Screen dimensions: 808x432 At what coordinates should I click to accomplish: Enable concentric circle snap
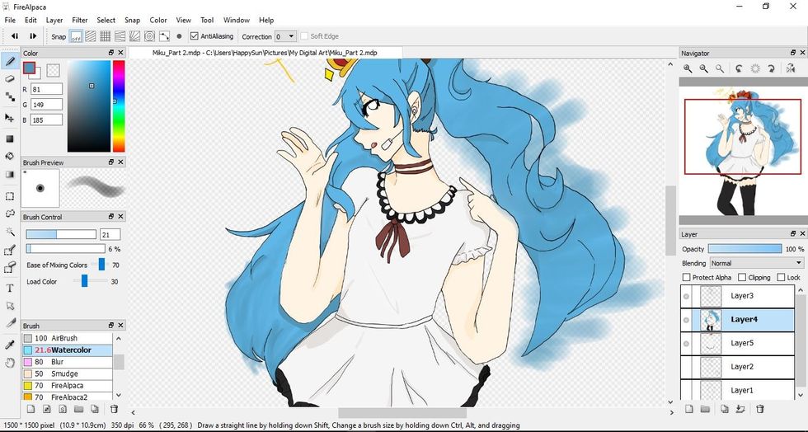pos(149,36)
